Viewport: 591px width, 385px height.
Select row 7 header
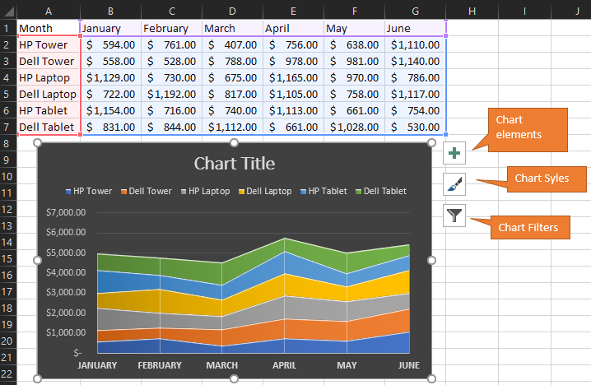coord(8,127)
